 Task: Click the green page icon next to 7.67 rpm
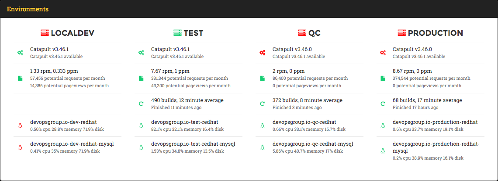tap(141, 79)
